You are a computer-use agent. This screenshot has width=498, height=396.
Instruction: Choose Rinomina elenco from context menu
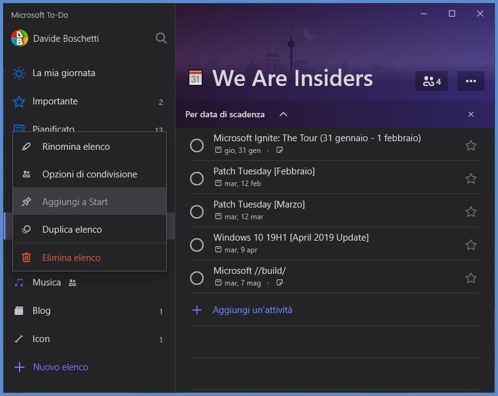click(x=90, y=147)
